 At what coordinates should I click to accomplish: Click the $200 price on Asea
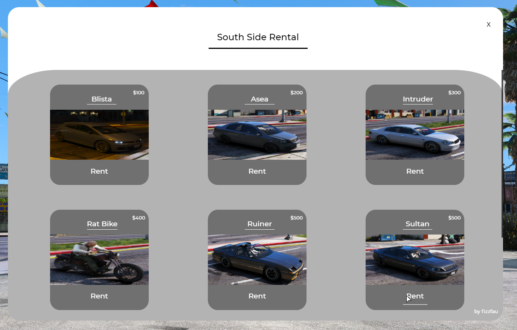pos(296,92)
